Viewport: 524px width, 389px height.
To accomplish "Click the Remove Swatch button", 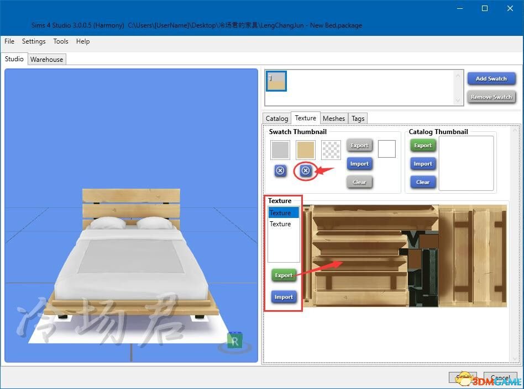I will pyautogui.click(x=491, y=97).
